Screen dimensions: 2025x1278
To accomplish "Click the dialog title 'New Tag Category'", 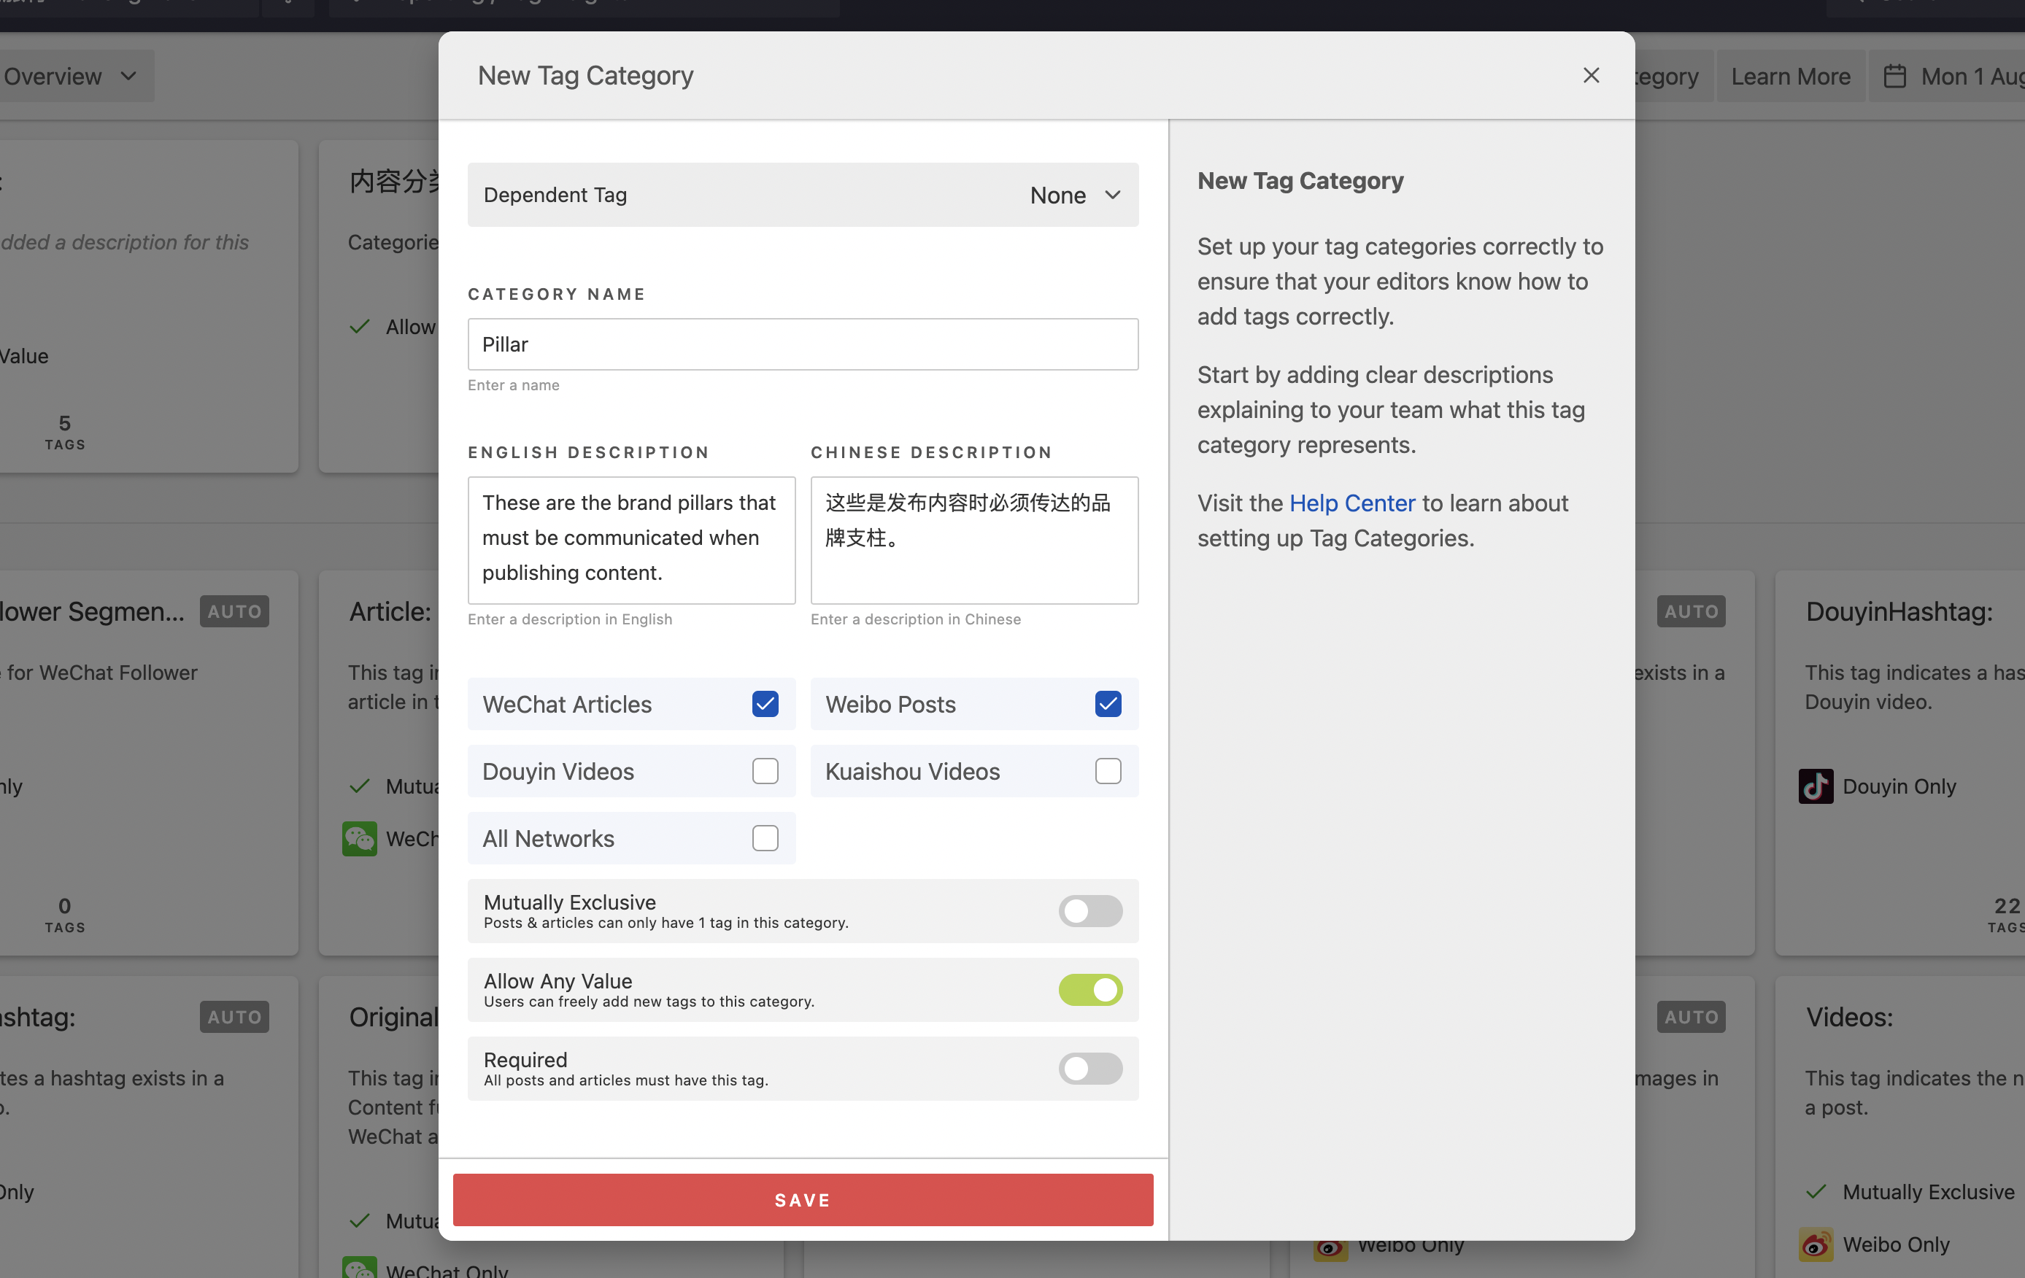I will click(x=585, y=76).
